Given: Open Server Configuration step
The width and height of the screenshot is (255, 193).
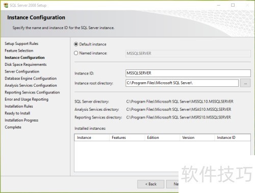Looking at the screenshot, I should tap(22, 71).
